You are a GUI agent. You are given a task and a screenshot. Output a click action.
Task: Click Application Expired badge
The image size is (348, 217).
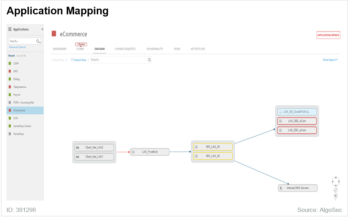tap(328, 35)
